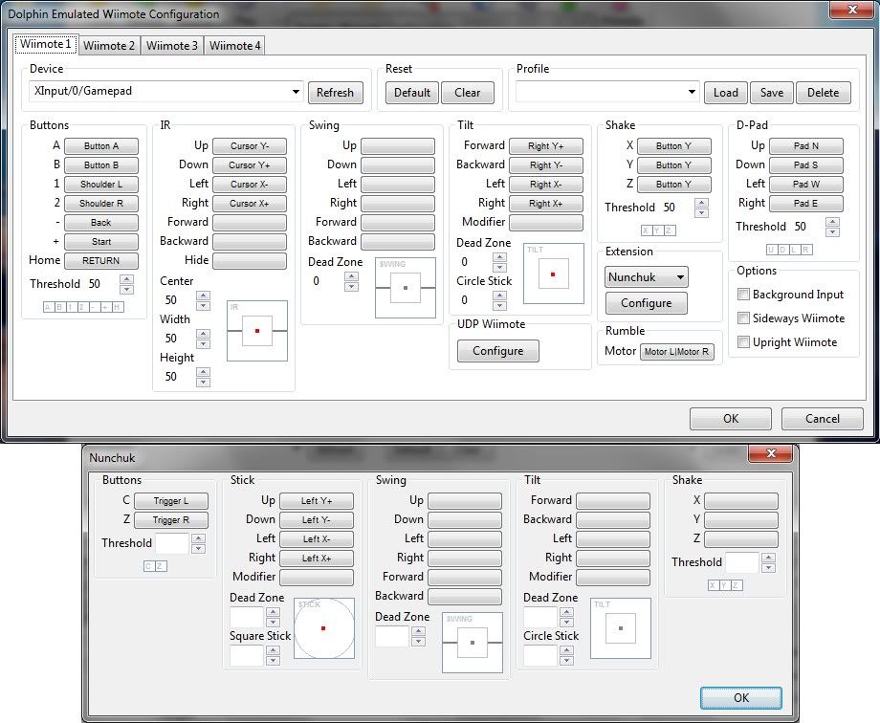Click the Nunchuk Stick Right mapping 'Left X+'

(317, 558)
